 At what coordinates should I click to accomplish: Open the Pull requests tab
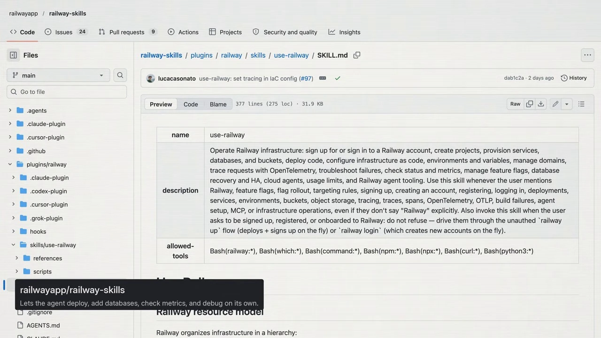pos(128,32)
